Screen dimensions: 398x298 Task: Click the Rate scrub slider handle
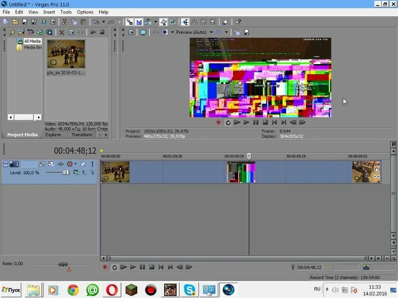coord(63,264)
